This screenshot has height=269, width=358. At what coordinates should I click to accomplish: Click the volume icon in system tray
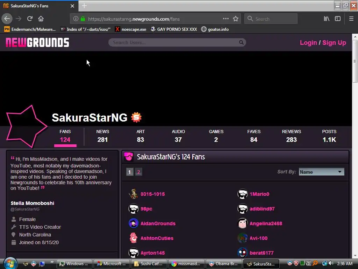[x=331, y=263]
